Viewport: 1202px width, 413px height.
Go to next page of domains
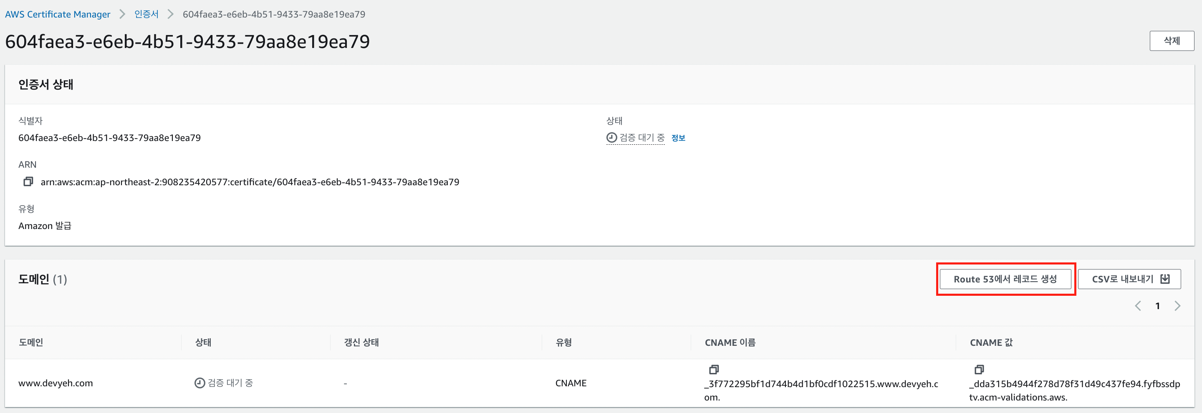[1177, 306]
